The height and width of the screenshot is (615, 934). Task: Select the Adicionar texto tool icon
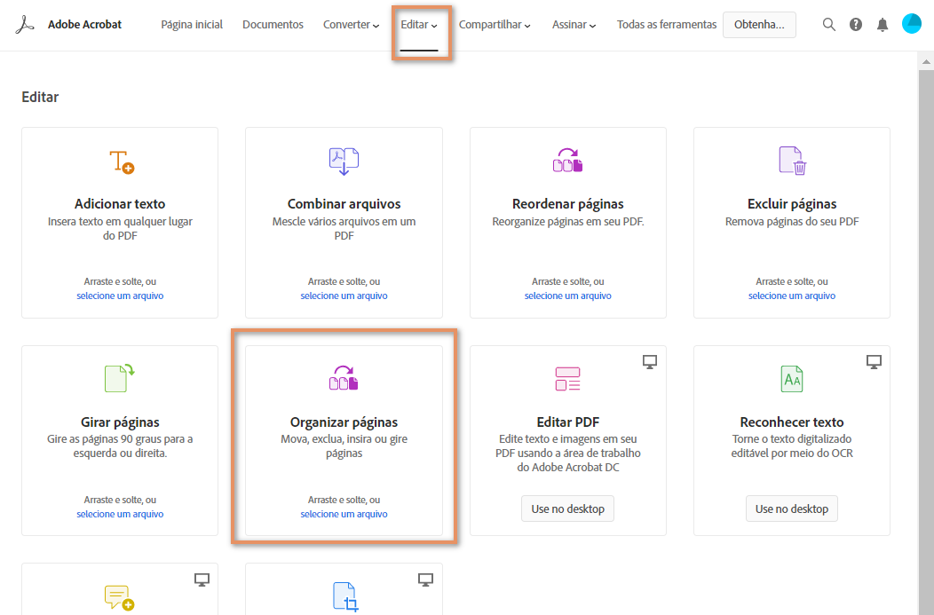[120, 162]
